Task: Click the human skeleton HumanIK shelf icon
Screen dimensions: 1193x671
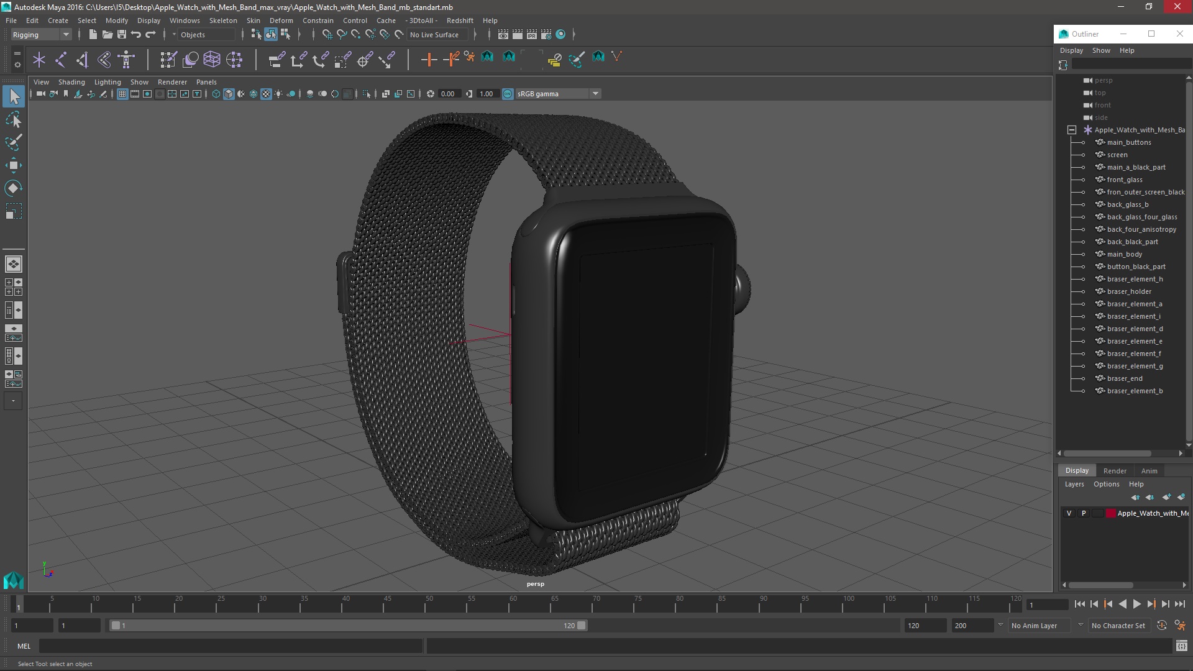Action: tap(126, 60)
